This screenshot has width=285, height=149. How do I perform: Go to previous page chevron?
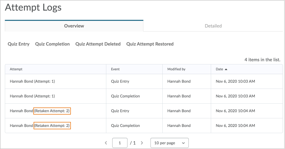(x=106, y=143)
